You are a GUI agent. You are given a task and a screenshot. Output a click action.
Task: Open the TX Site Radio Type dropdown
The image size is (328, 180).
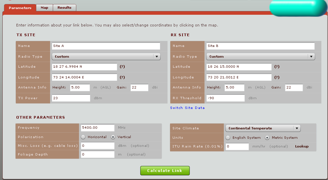tap(106, 57)
